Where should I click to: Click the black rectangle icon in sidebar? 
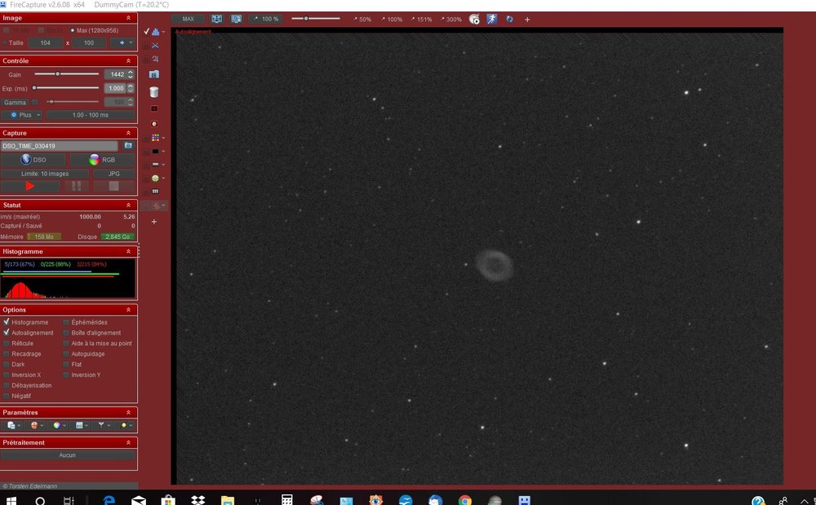155,152
